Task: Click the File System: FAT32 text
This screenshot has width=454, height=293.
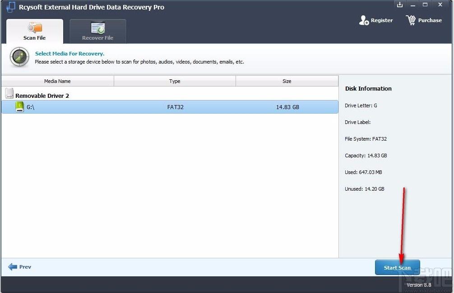Action: click(366, 139)
